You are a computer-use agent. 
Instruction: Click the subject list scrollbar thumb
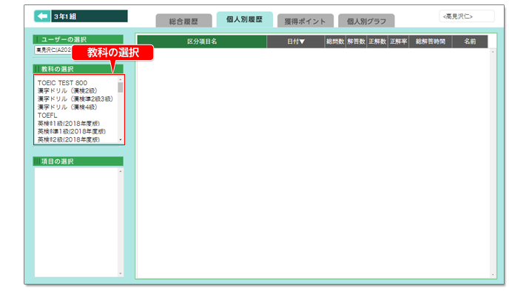tap(121, 87)
